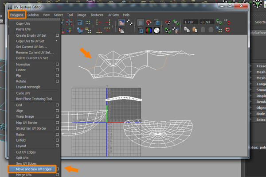This screenshot has height=177, width=266.
Task: Click the Layout rectangle command
Action: (27, 87)
